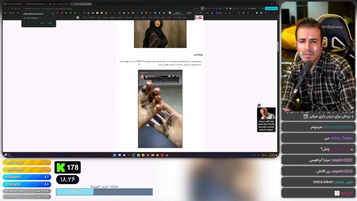The image size is (357, 201).
Task: Open the Windows Start menu
Action: click(x=114, y=155)
